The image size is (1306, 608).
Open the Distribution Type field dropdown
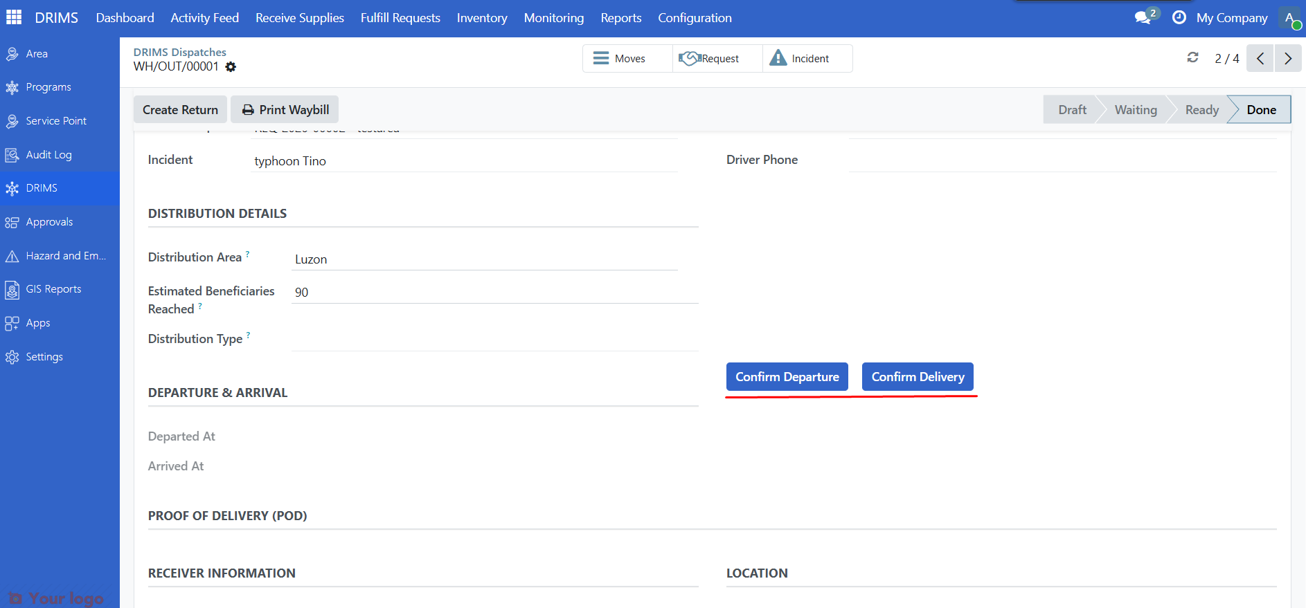495,339
